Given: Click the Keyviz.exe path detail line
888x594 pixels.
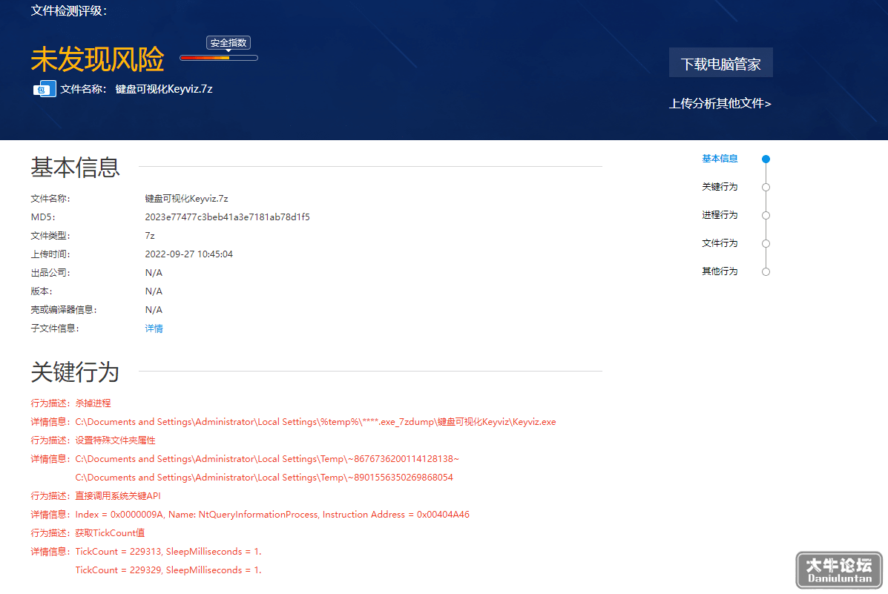Looking at the screenshot, I should coord(293,422).
